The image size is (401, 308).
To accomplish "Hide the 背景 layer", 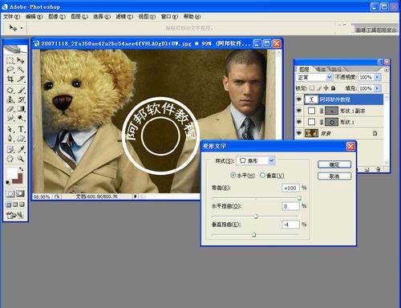I will (299, 133).
